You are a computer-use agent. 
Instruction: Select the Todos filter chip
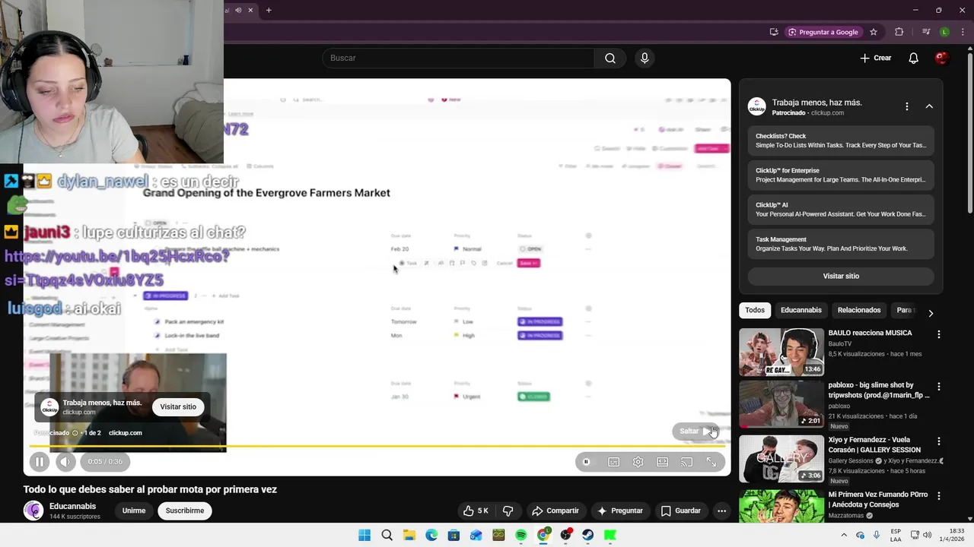[755, 310]
